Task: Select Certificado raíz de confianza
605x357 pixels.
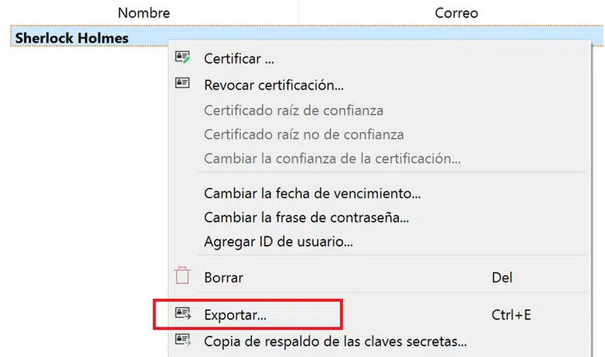Action: click(x=379, y=110)
